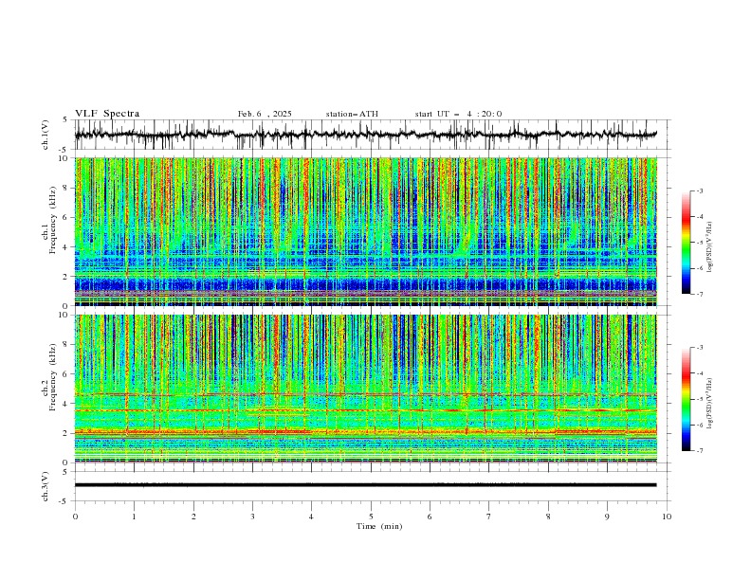Click time axis tick label "6"

point(430,517)
